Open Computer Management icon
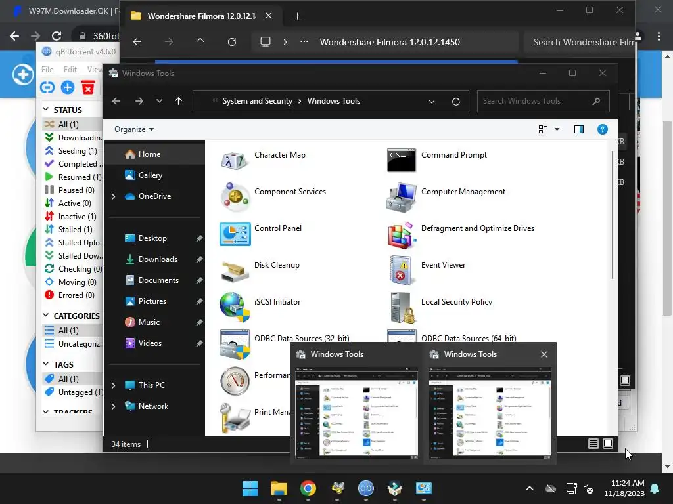 tap(402, 198)
